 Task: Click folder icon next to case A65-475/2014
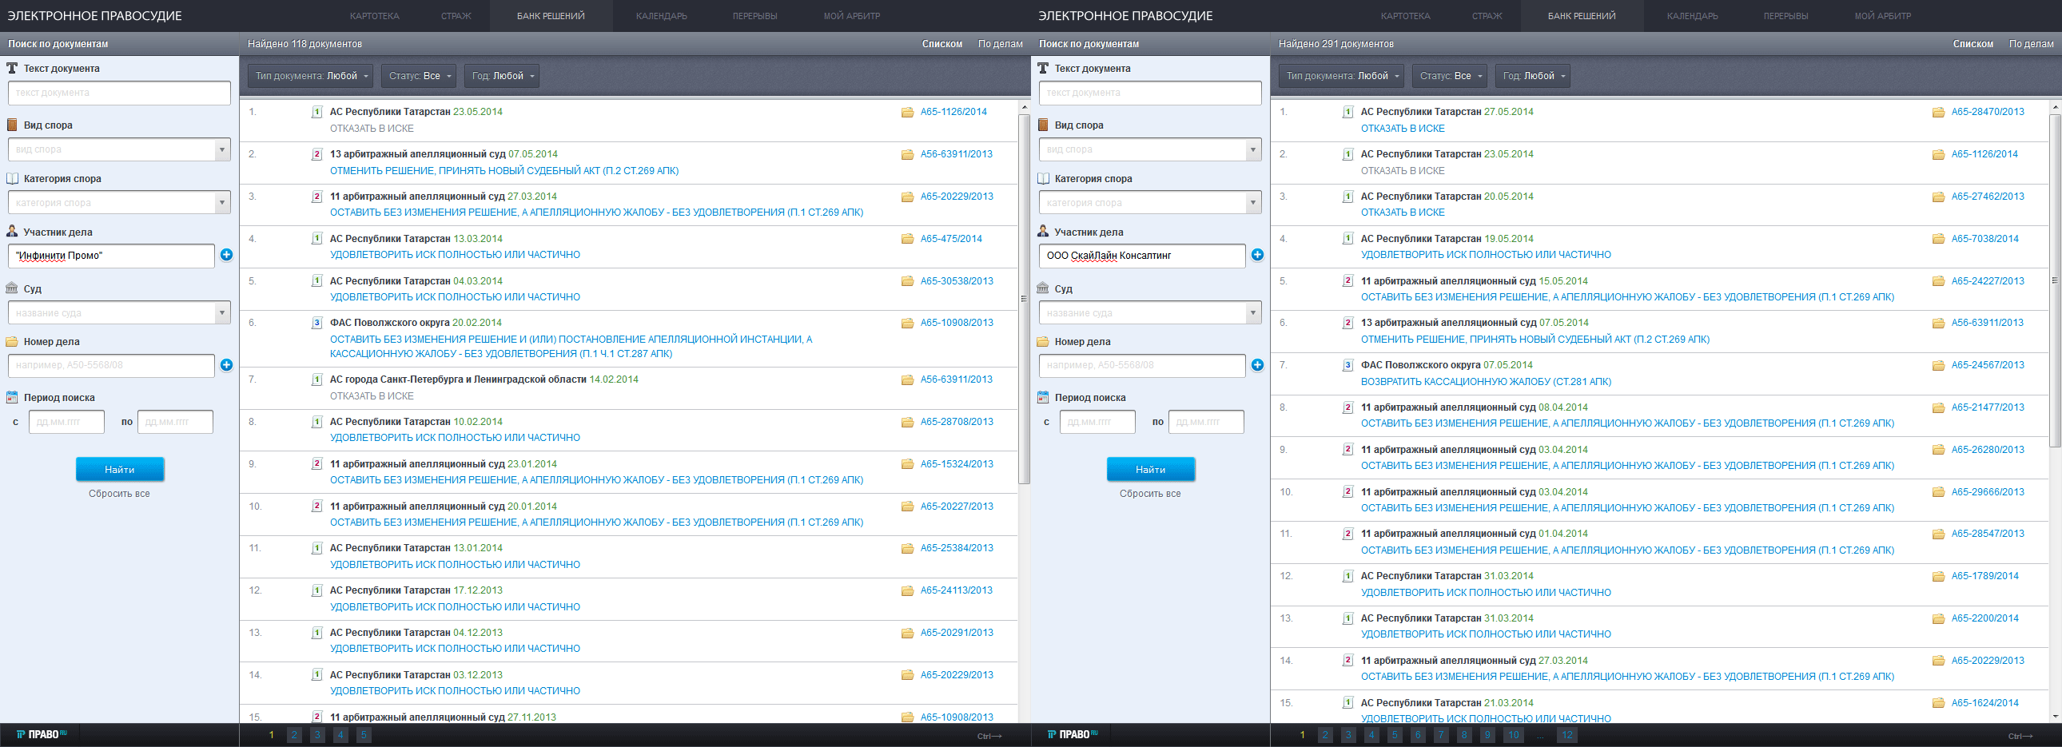(907, 238)
